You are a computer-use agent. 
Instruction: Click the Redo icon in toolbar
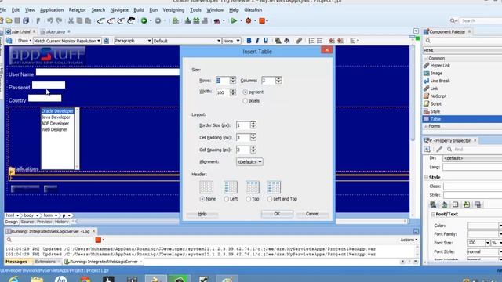tap(60, 21)
